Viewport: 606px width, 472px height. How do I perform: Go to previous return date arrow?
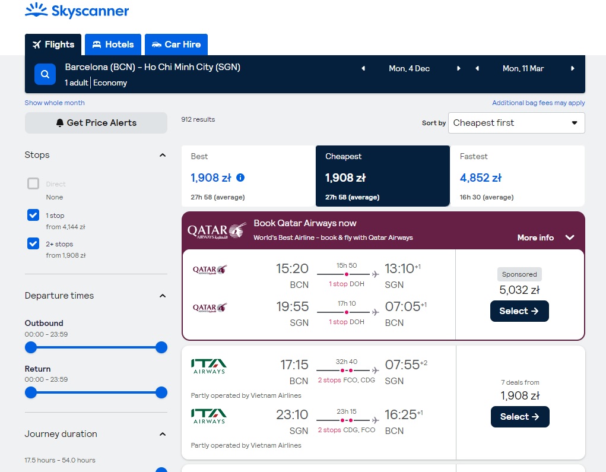point(477,68)
